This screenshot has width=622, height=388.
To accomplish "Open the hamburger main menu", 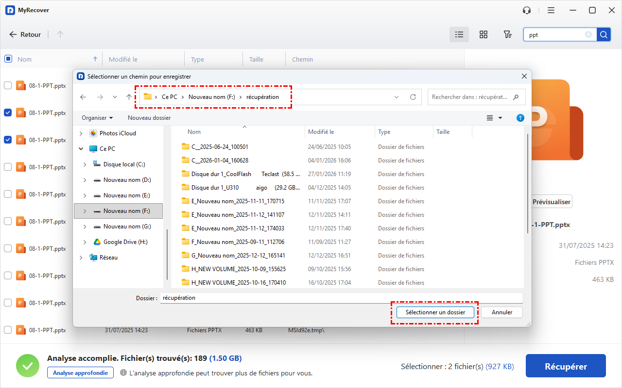I will (551, 10).
